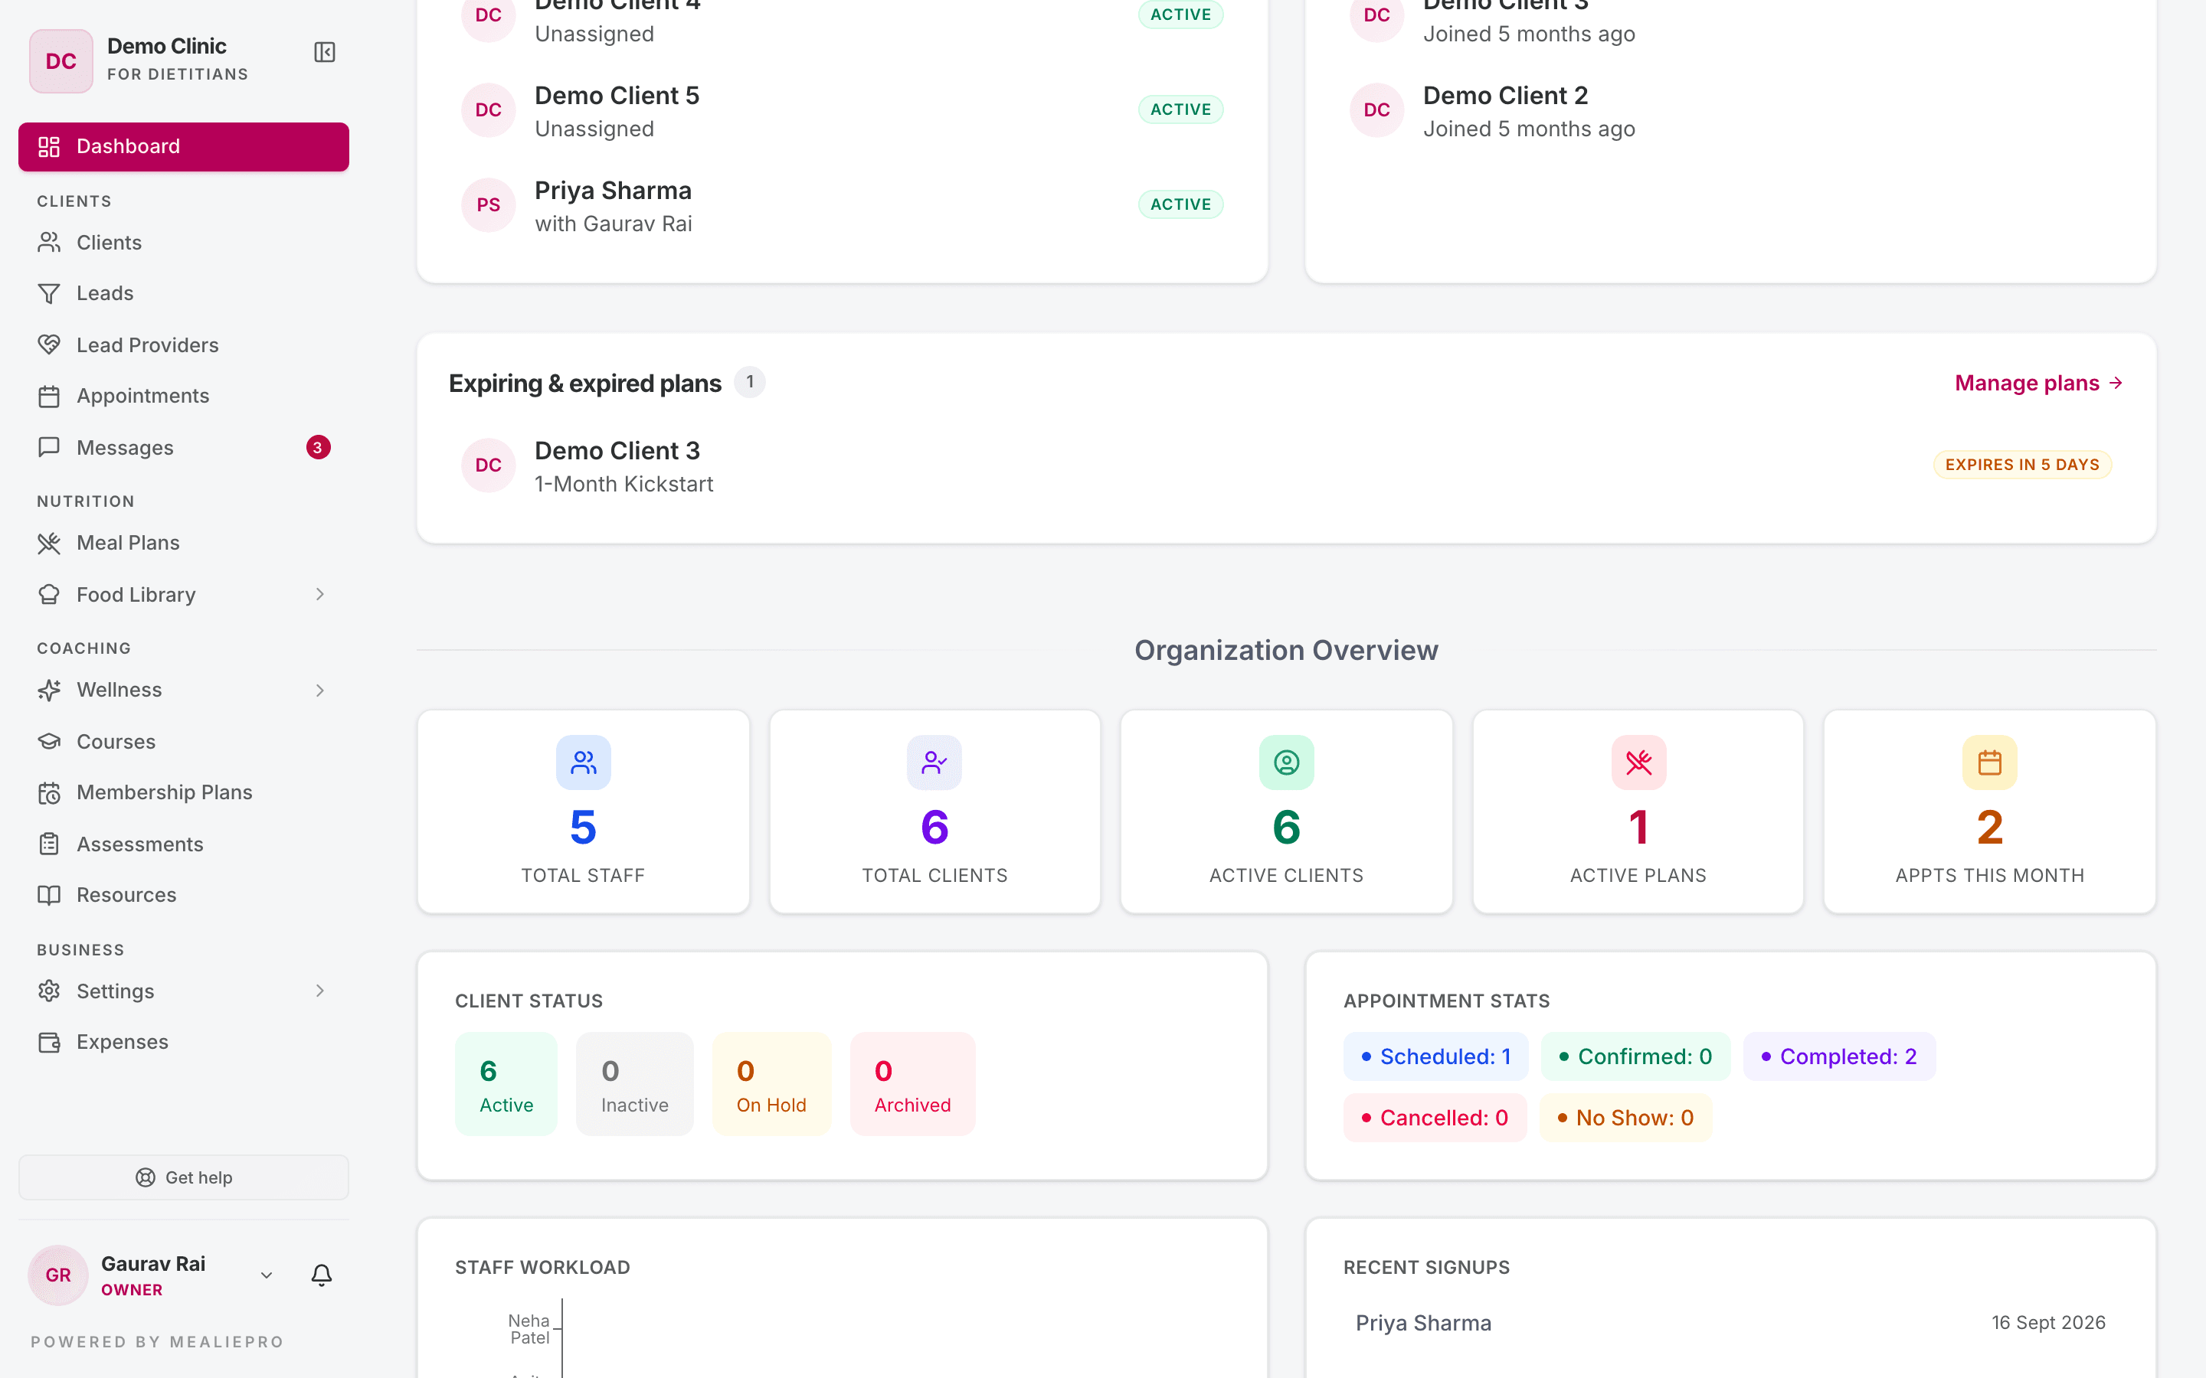Open Demo Client 2 joined row

(1730, 111)
